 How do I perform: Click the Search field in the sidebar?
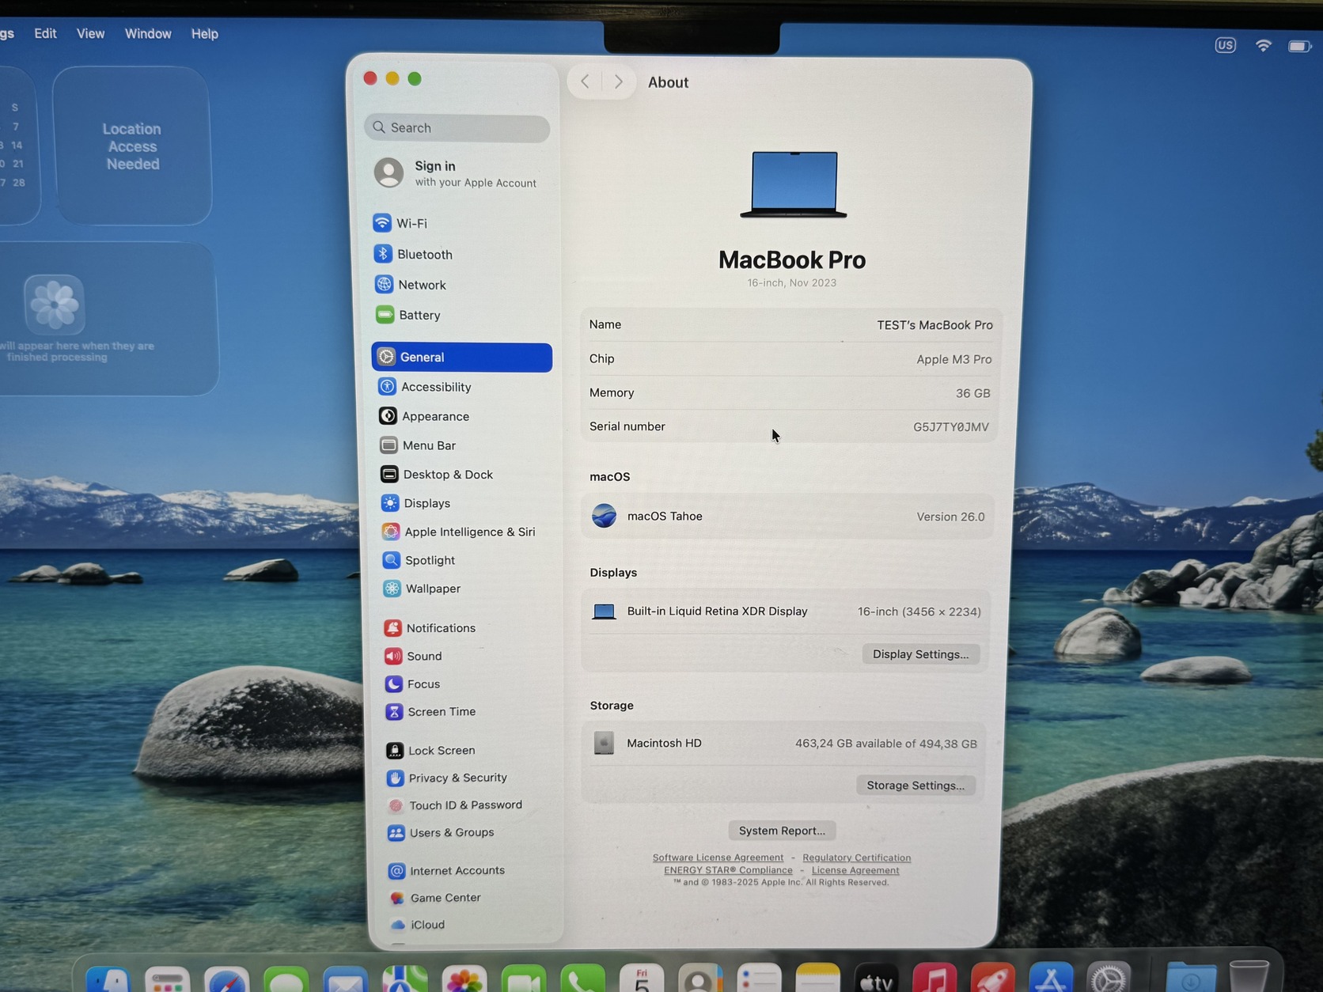point(457,128)
